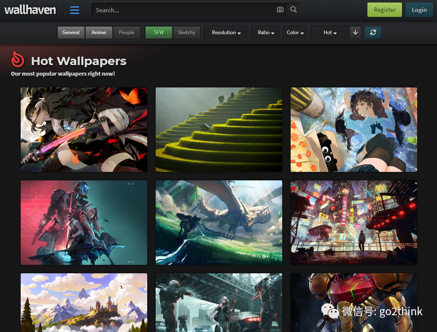Viewport: 437px width, 332px height.
Task: Toggle the Anime category filter
Action: (x=99, y=33)
